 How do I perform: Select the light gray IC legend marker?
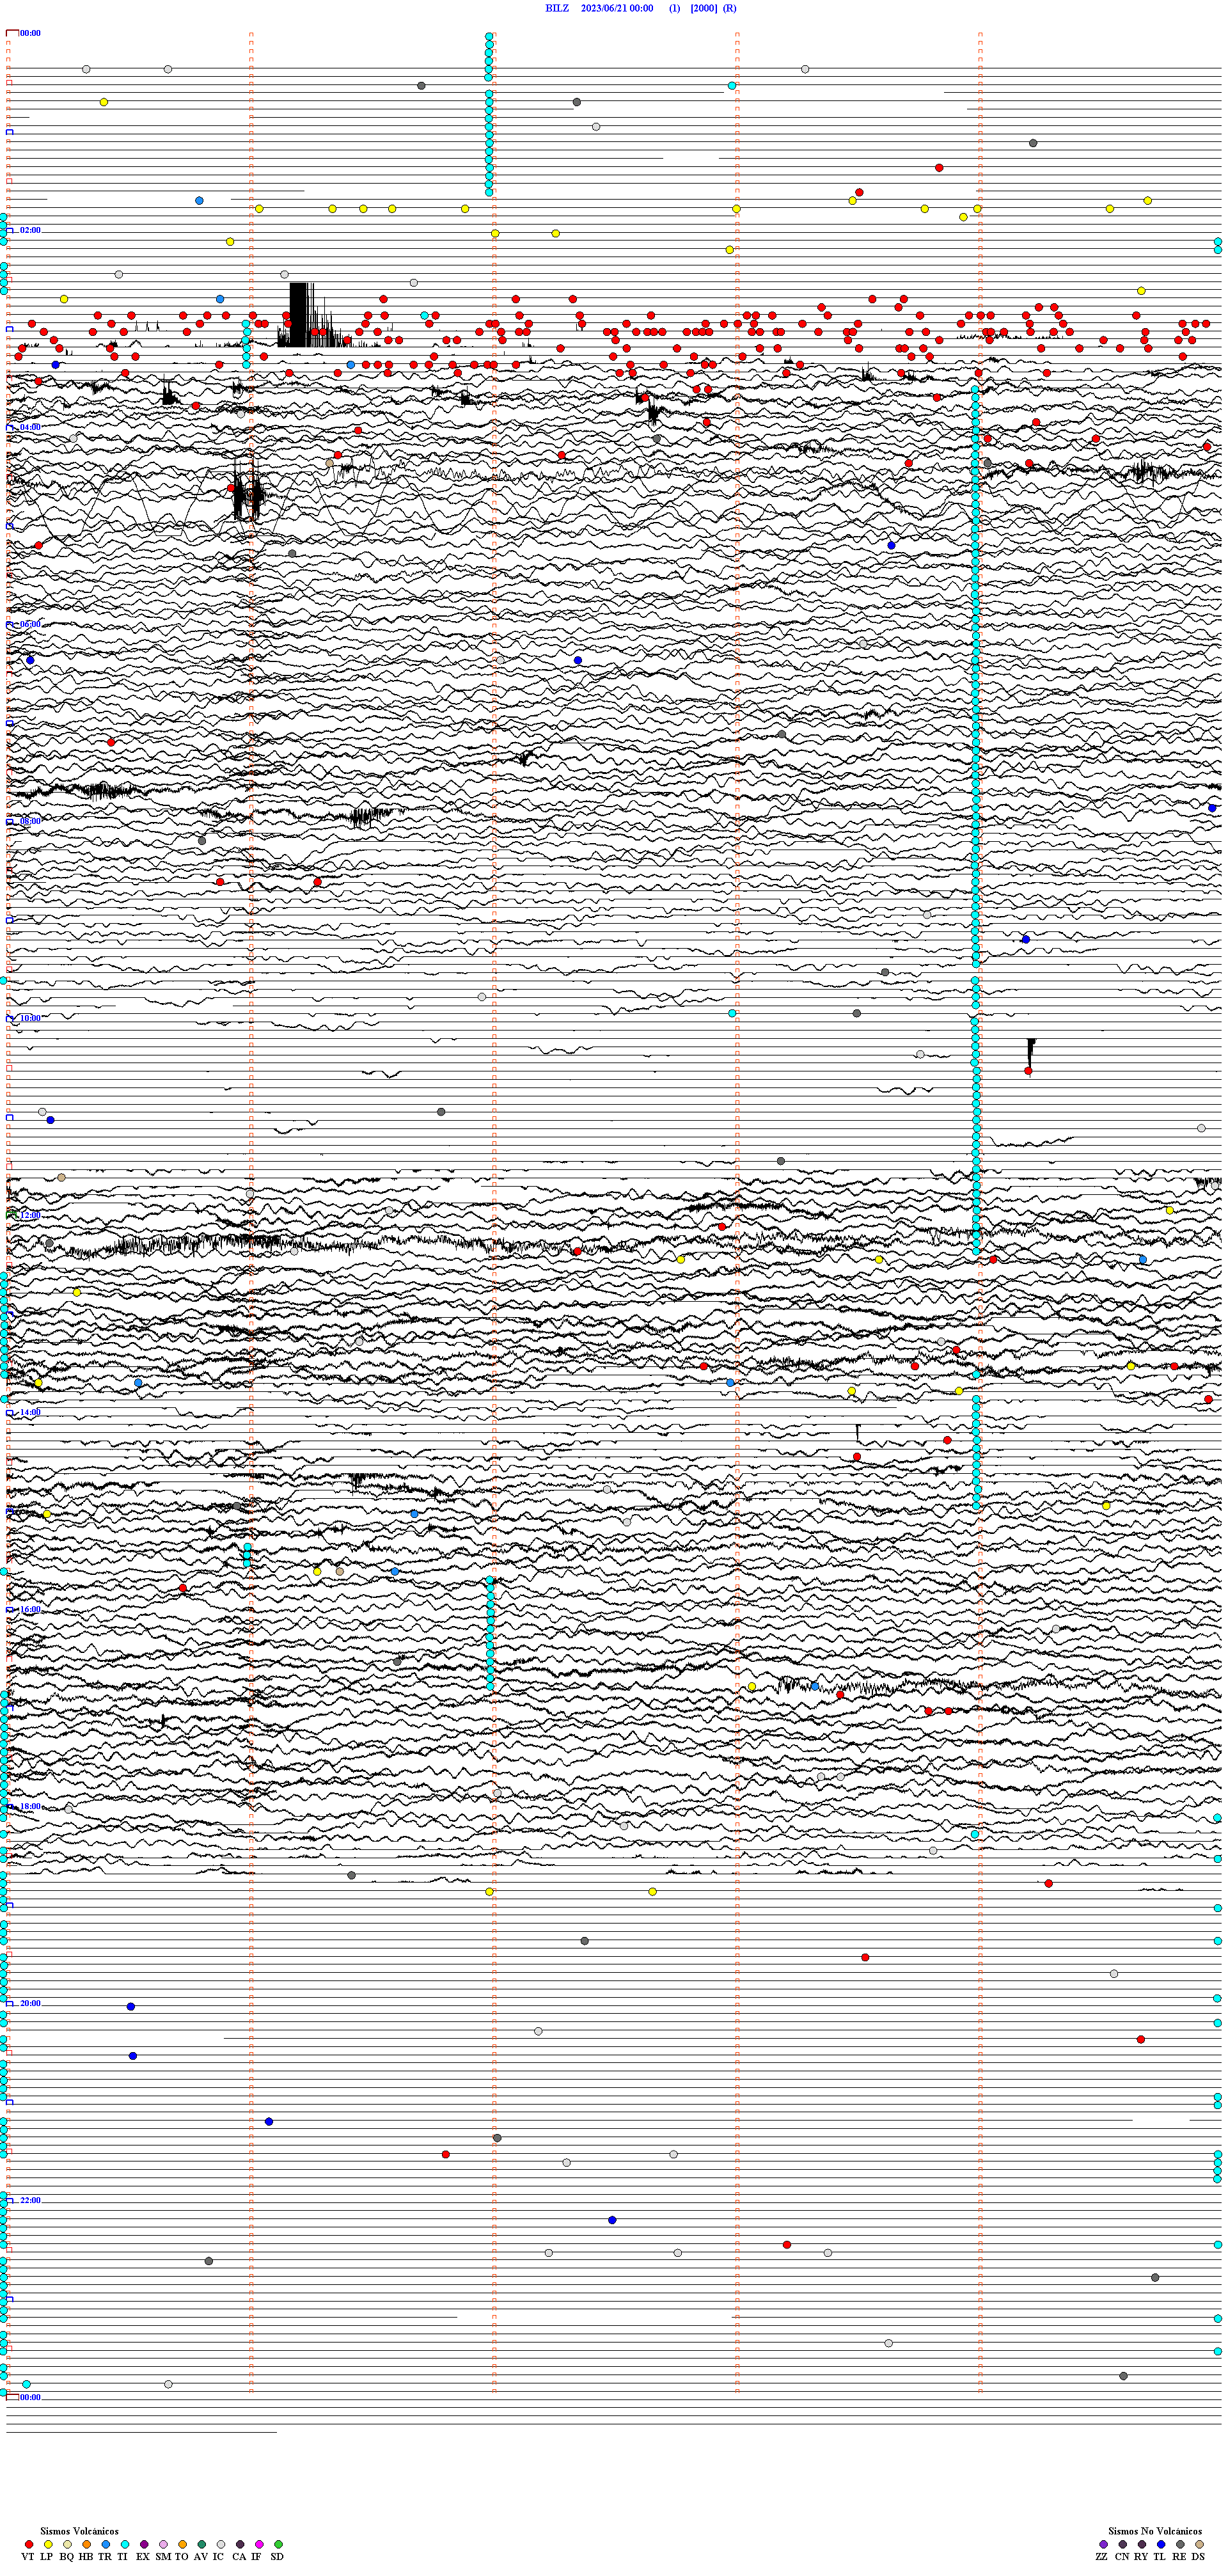221,2544
